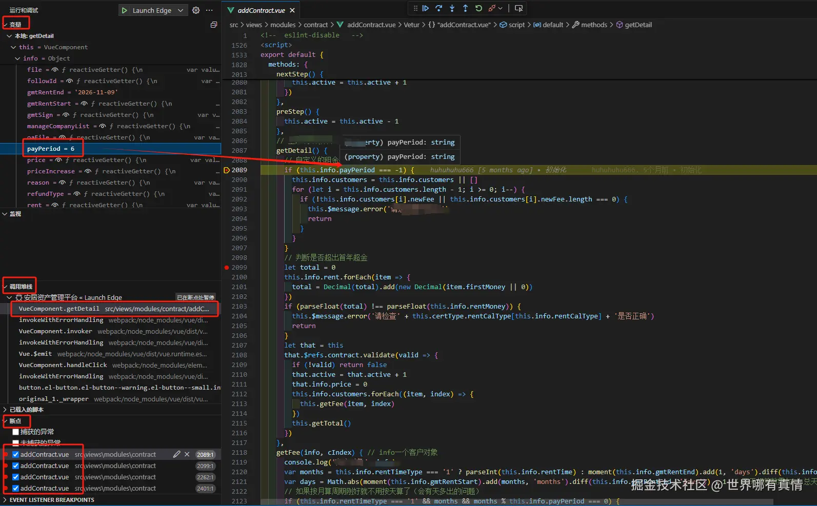Click the Disconnect debugger icon
Screen dimensions: 817x506
click(492, 8)
